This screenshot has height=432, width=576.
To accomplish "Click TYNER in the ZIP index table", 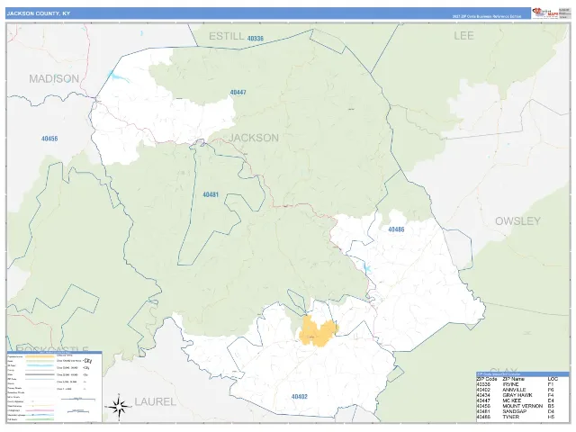I will click(x=510, y=418).
